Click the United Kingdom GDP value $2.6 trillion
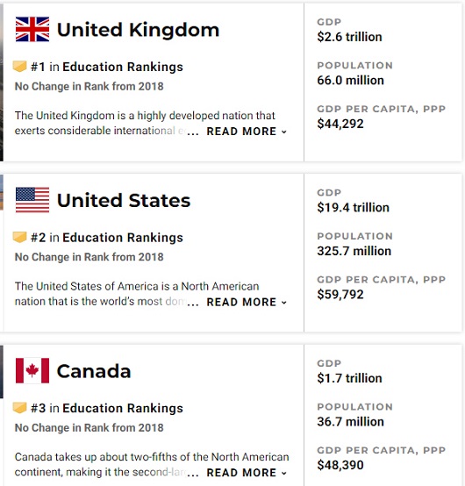 point(349,37)
